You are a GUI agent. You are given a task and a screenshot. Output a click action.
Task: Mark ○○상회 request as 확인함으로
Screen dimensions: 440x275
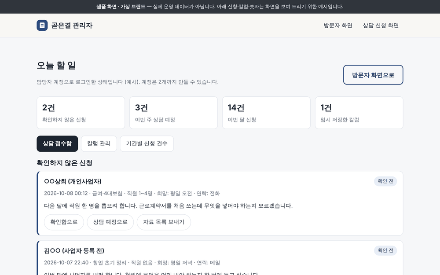point(64,222)
